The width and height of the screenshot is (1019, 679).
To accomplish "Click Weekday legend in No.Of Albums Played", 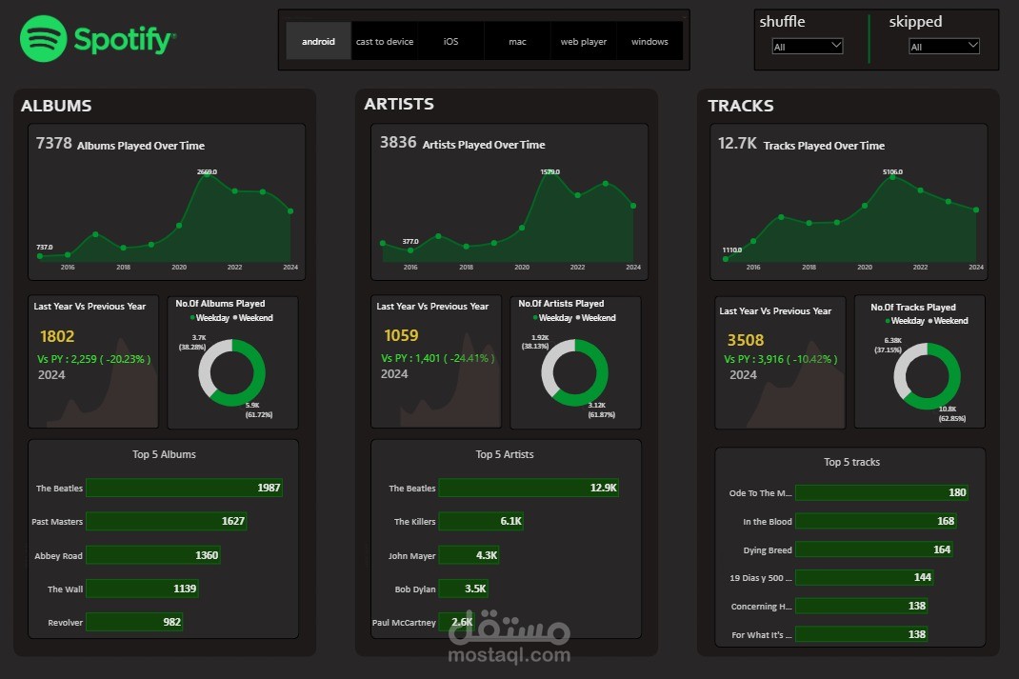I will 210,318.
